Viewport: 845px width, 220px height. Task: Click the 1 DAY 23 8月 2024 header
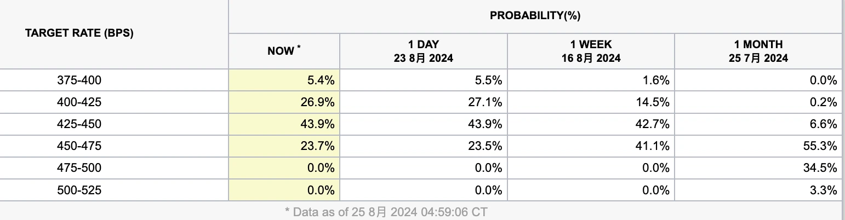[423, 51]
